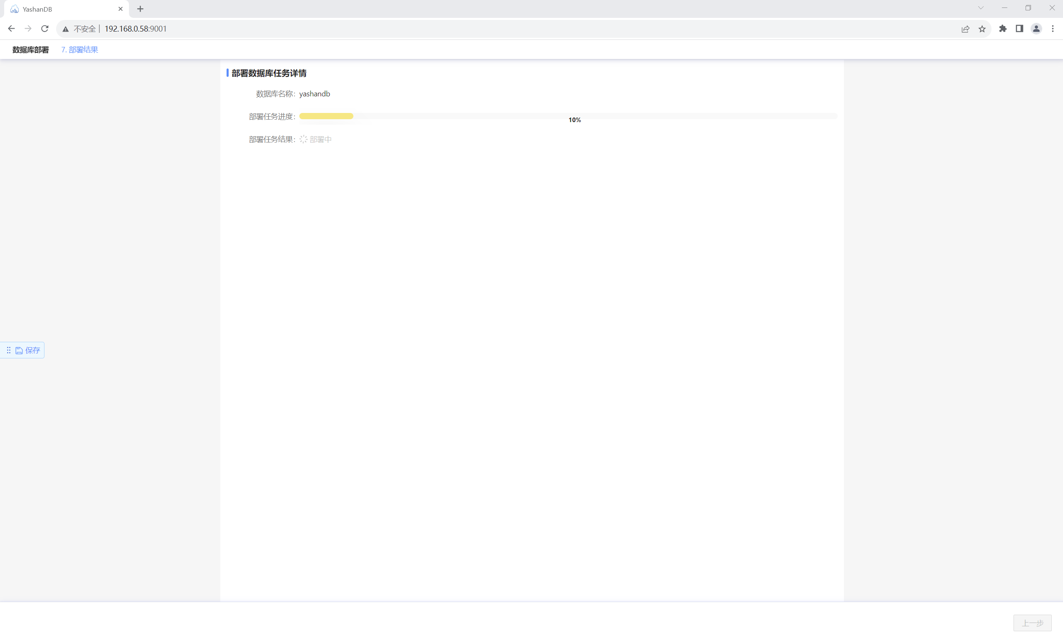Click the drag handle beside 保存

coord(8,350)
